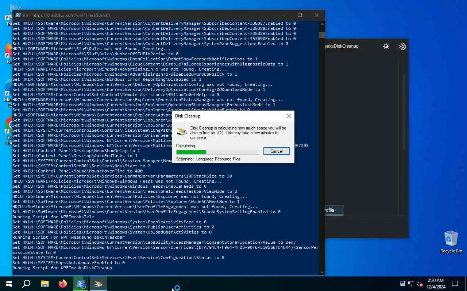Image resolution: width=467 pixels, height=291 pixels.
Task: Toggle the light/dark theme icon in WinUtil
Action: (x=386, y=47)
